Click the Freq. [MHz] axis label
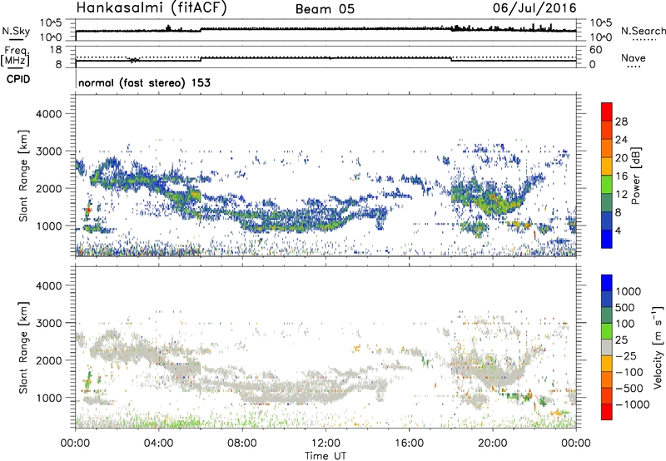The height and width of the screenshot is (461, 666). [x=16, y=56]
